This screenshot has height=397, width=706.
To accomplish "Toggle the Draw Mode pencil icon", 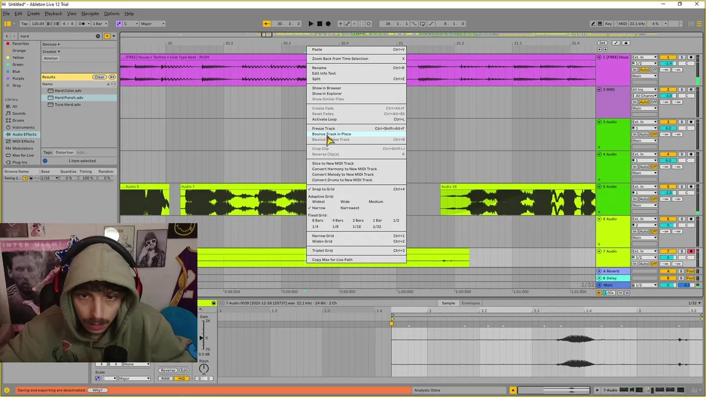I will click(x=593, y=24).
